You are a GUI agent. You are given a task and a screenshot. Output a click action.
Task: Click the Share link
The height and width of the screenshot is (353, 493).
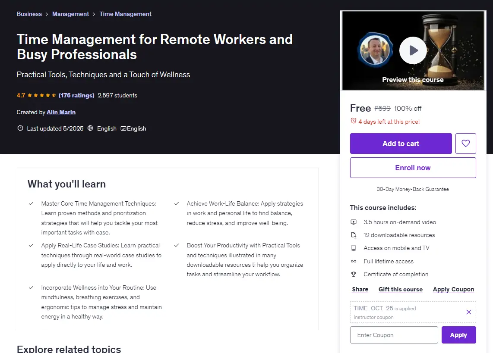[360, 289]
